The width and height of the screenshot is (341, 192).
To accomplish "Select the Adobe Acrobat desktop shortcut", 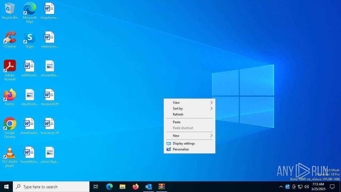I will pos(10,70).
